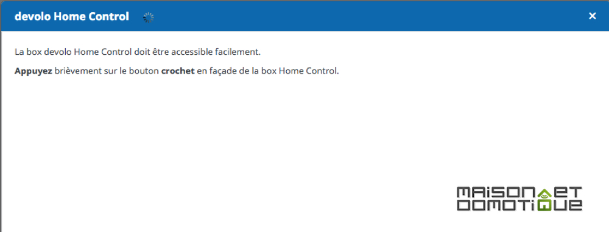Click the MAISON text in the logo
Screen dimensions: 609x232
click(x=496, y=192)
